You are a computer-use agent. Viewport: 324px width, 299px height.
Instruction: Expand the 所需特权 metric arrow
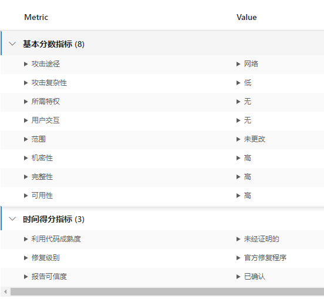[x=26, y=102]
